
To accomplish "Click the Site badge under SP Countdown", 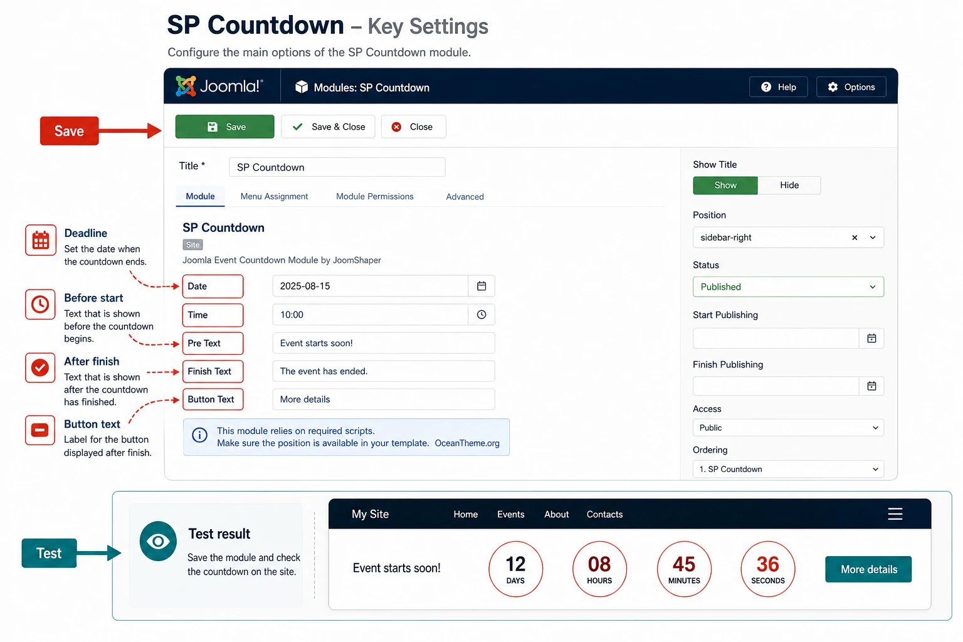I will (193, 245).
